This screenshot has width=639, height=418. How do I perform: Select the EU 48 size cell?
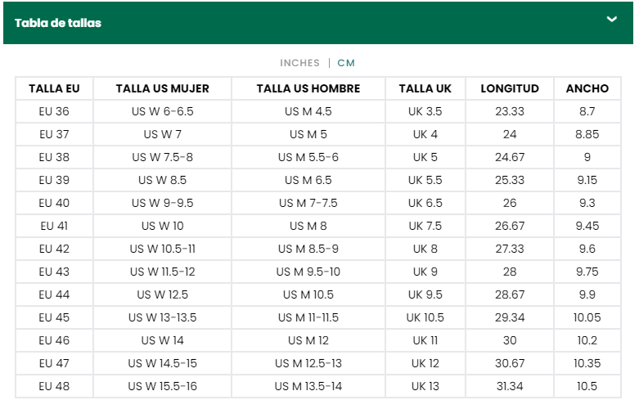(x=54, y=386)
